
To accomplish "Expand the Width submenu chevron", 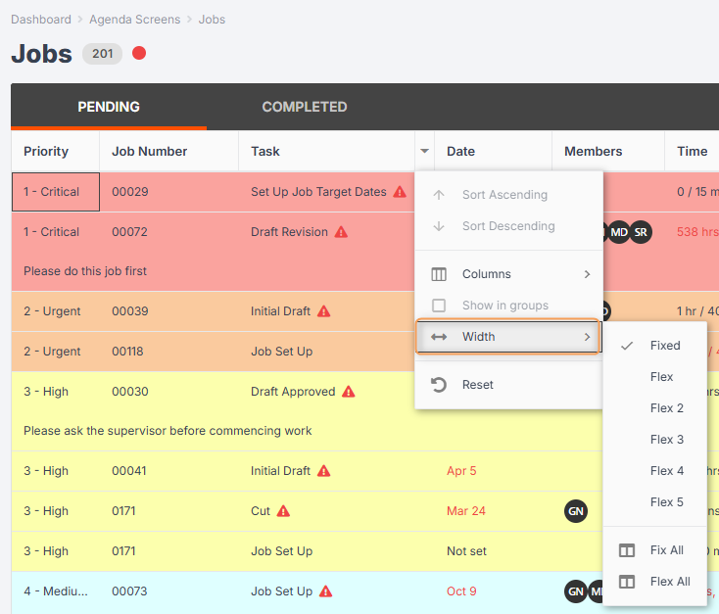I will click(x=588, y=337).
